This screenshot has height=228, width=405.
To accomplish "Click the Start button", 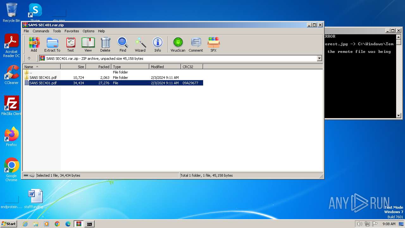I will [9, 224].
